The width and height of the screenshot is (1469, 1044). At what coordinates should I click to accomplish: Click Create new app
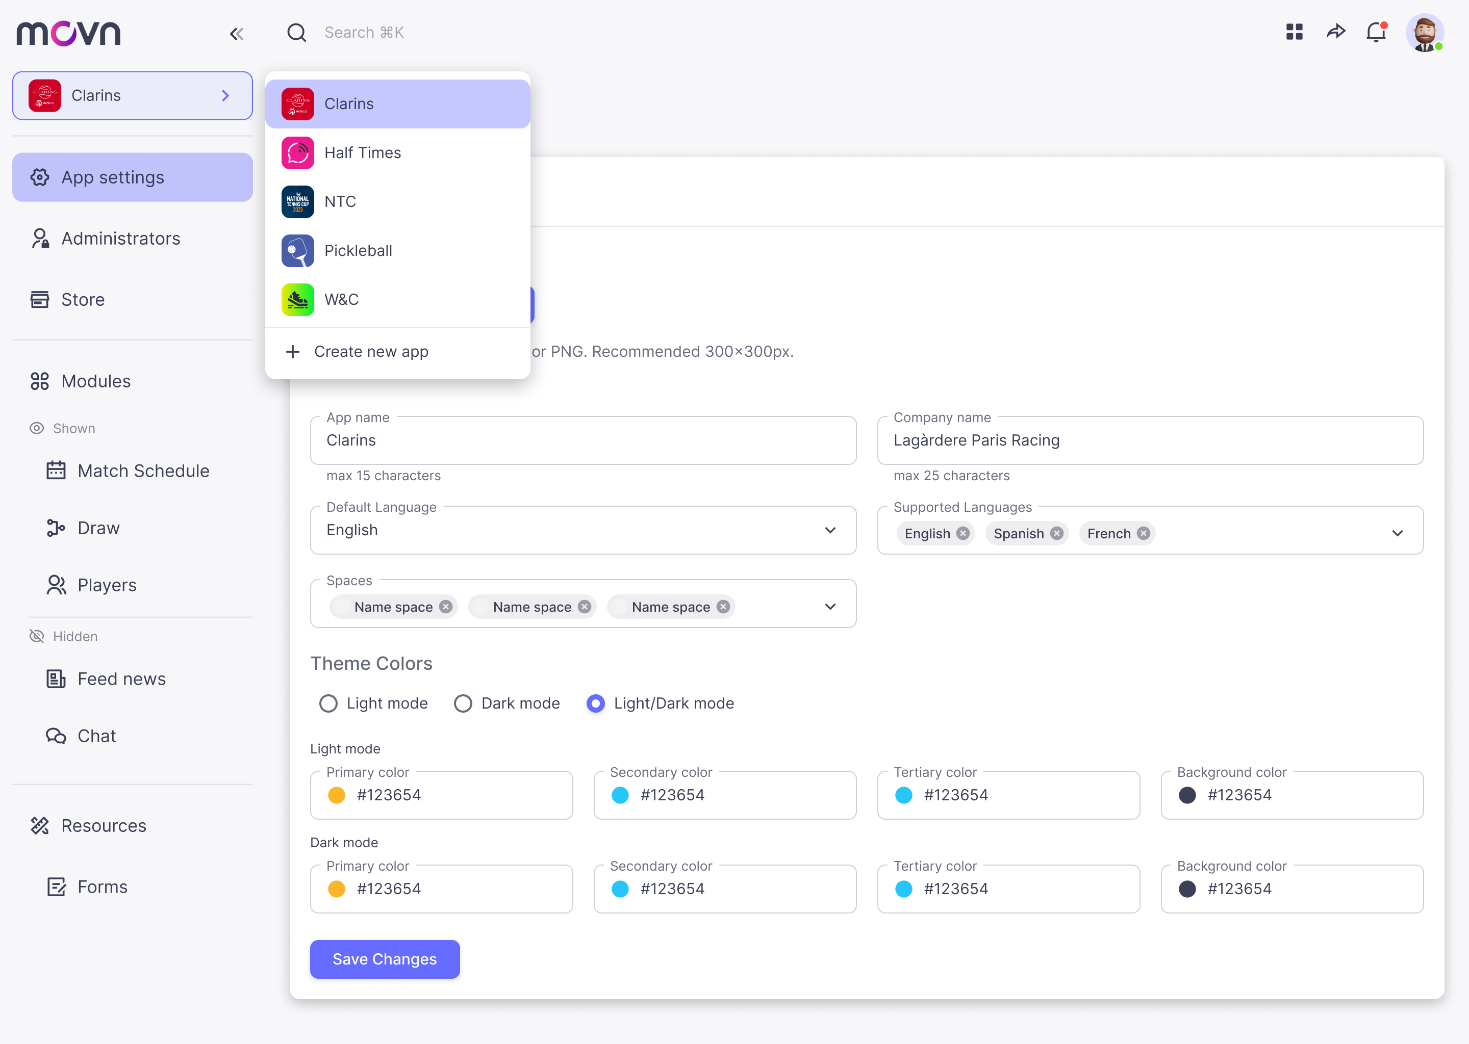coord(370,352)
